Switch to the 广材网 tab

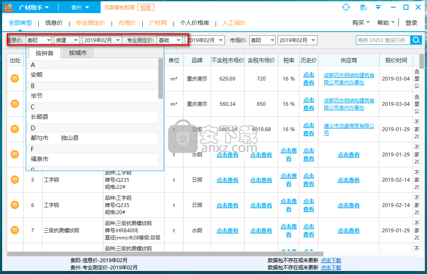click(x=157, y=23)
